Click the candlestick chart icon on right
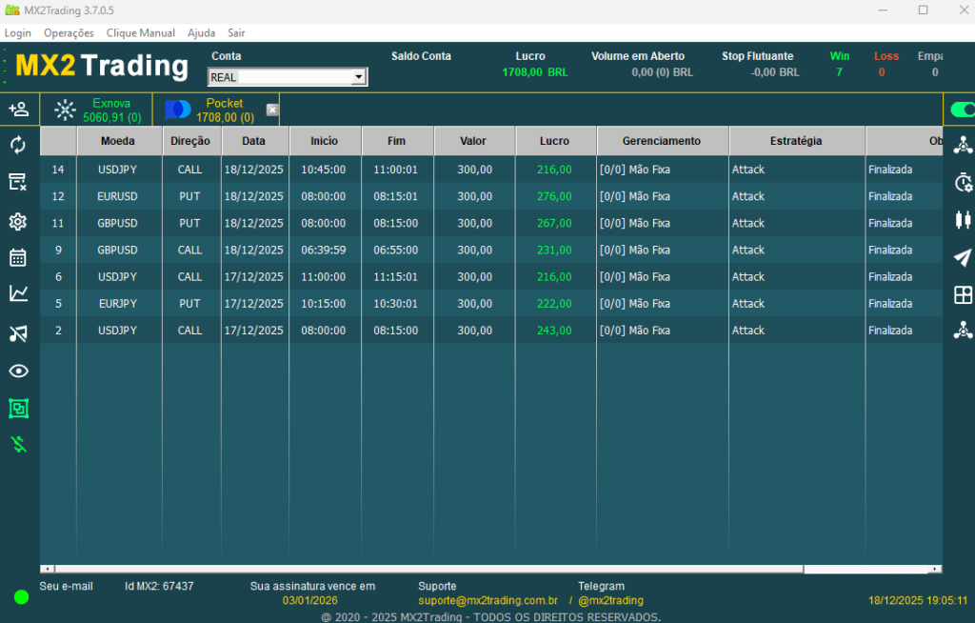 [963, 220]
